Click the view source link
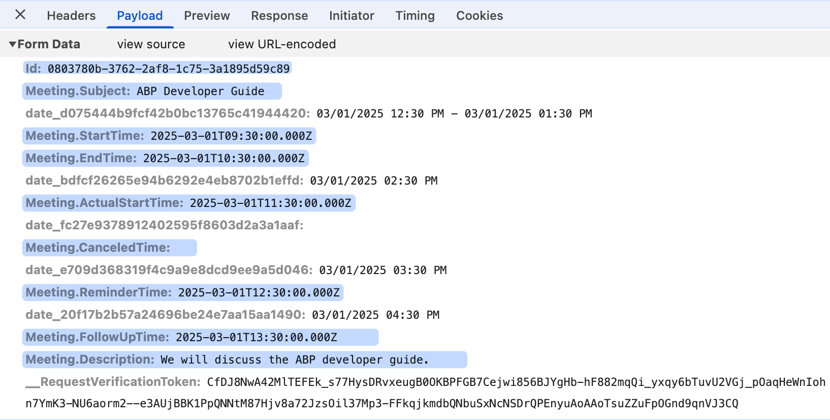The width and height of the screenshot is (830, 420). [x=151, y=44]
